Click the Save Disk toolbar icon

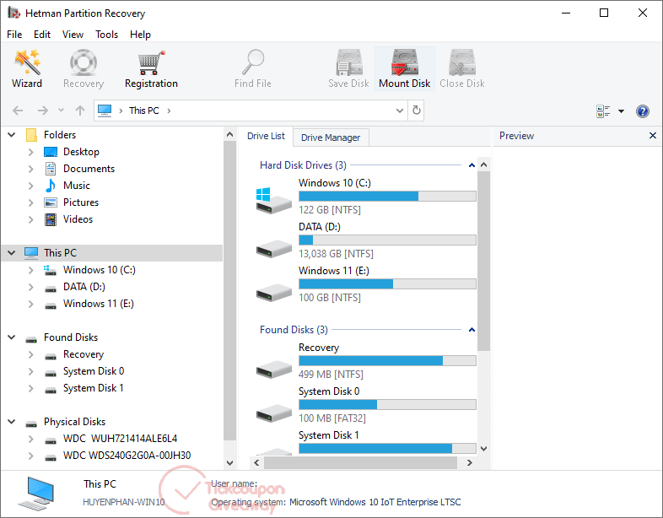(349, 62)
